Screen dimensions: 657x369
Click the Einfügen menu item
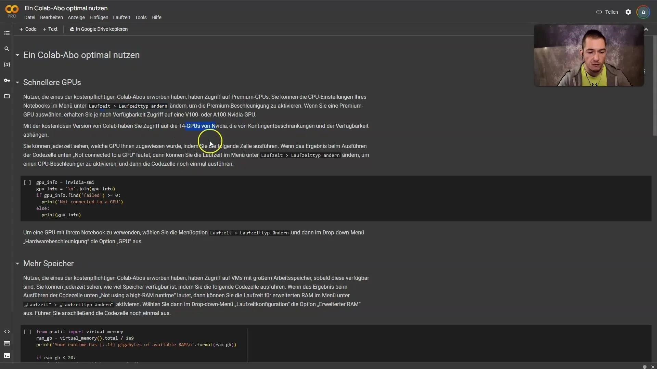pos(98,17)
